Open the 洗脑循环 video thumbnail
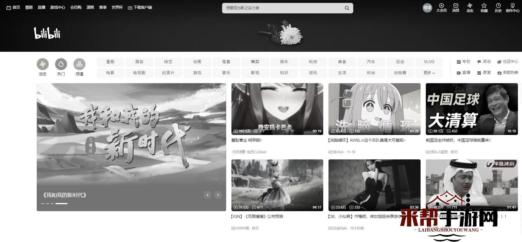 click(375, 109)
